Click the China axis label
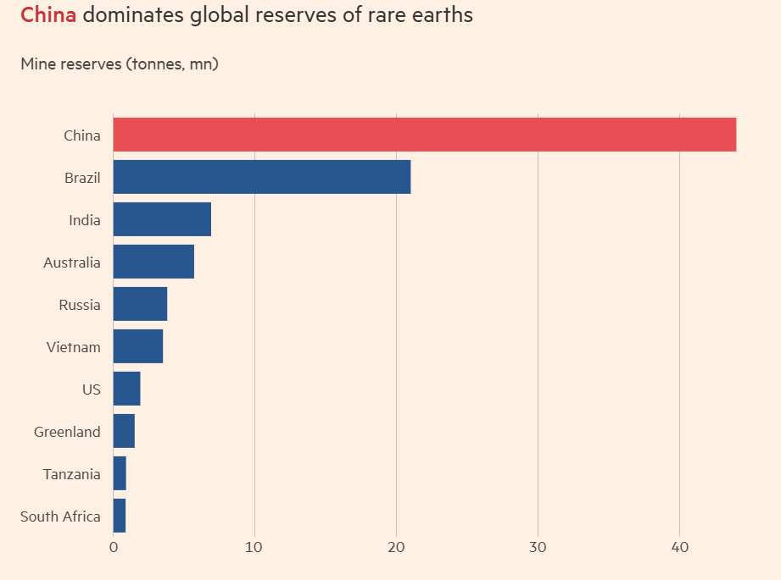781x580 pixels. tap(82, 135)
